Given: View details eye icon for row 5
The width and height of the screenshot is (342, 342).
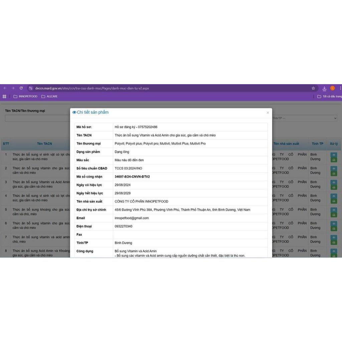Looking at the screenshot, I should pyautogui.click(x=334, y=210).
